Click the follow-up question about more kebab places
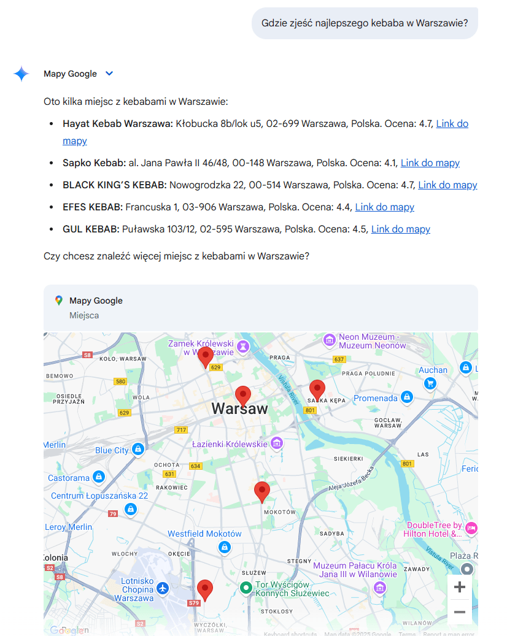Image resolution: width=507 pixels, height=636 pixels. (x=177, y=256)
